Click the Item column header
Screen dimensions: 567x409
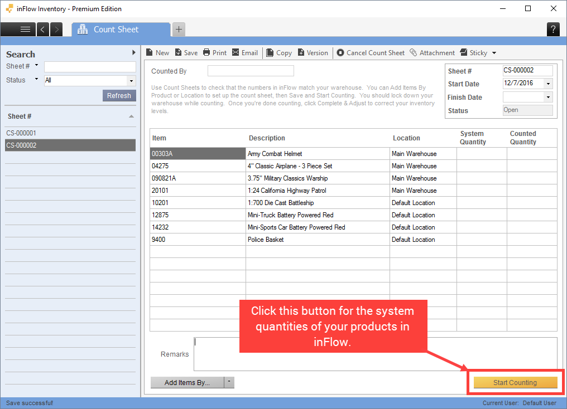tap(198, 138)
